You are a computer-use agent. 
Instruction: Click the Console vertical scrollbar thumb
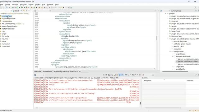pyautogui.click(x=140, y=103)
